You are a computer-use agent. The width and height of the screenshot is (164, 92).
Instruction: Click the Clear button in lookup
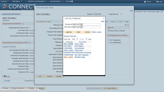pos(78,32)
